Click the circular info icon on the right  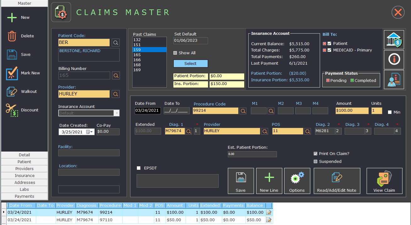point(394,60)
